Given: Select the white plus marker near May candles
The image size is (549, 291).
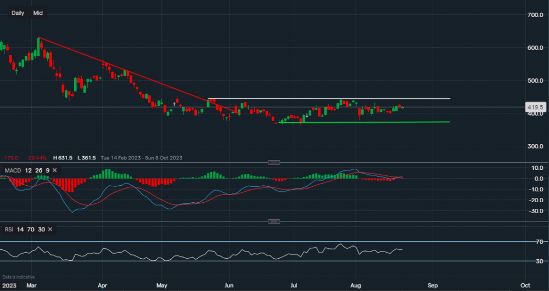Looking at the screenshot, I should pyautogui.click(x=174, y=104).
